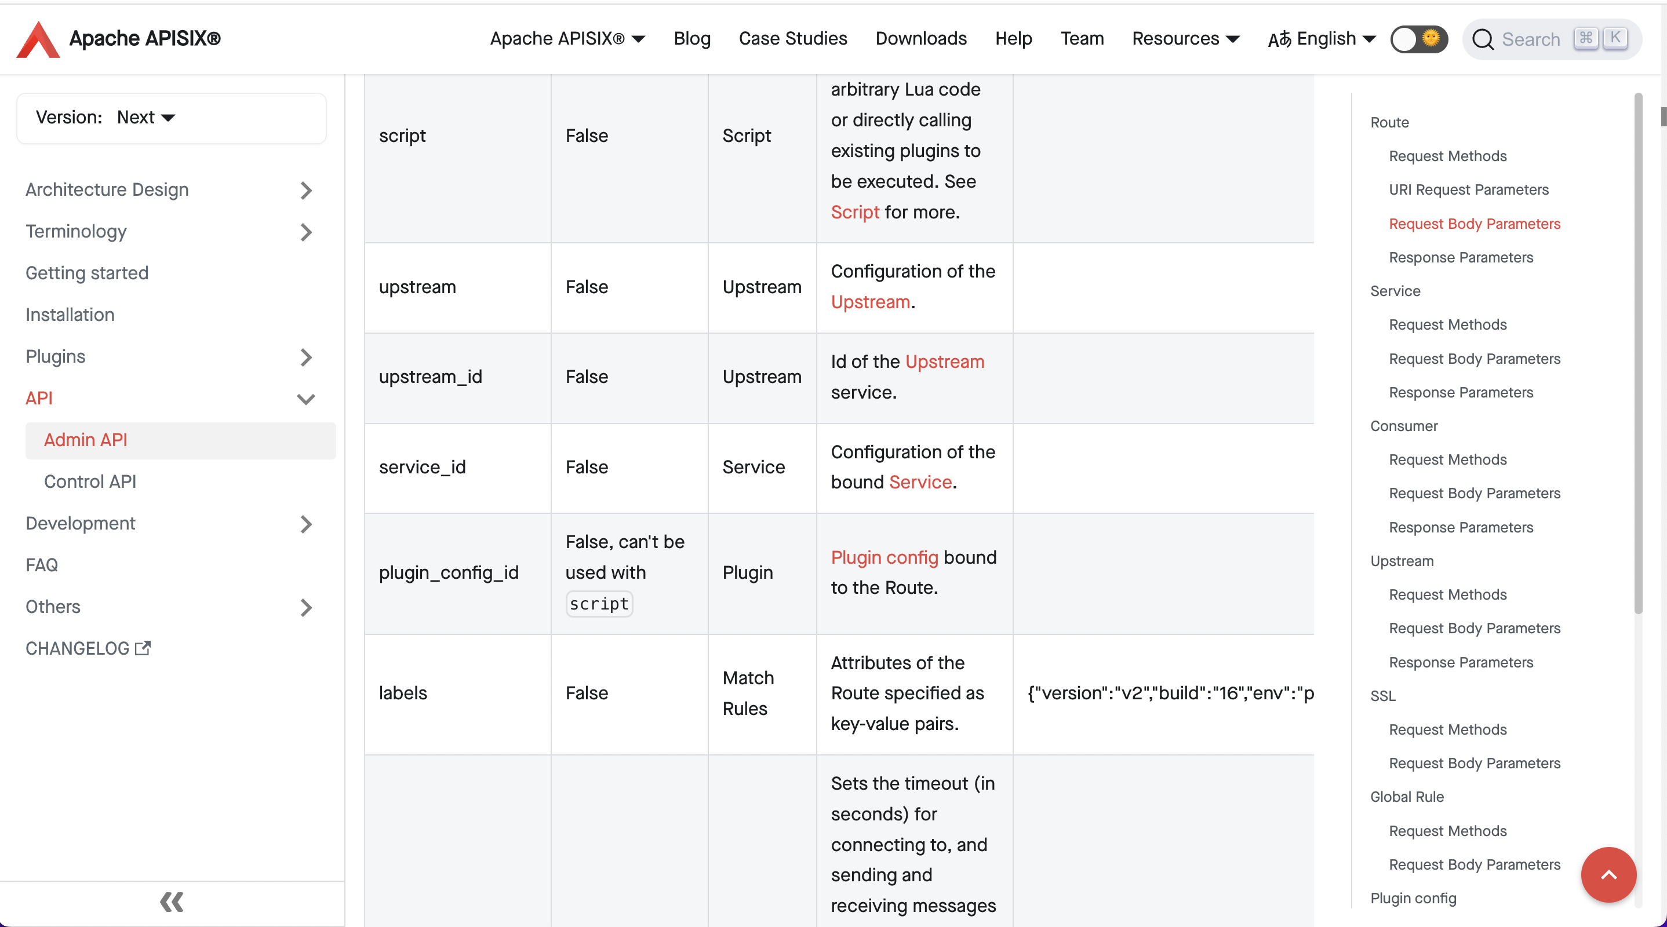Click the language translate icon
Screen dimensions: 1667x927
click(1279, 39)
